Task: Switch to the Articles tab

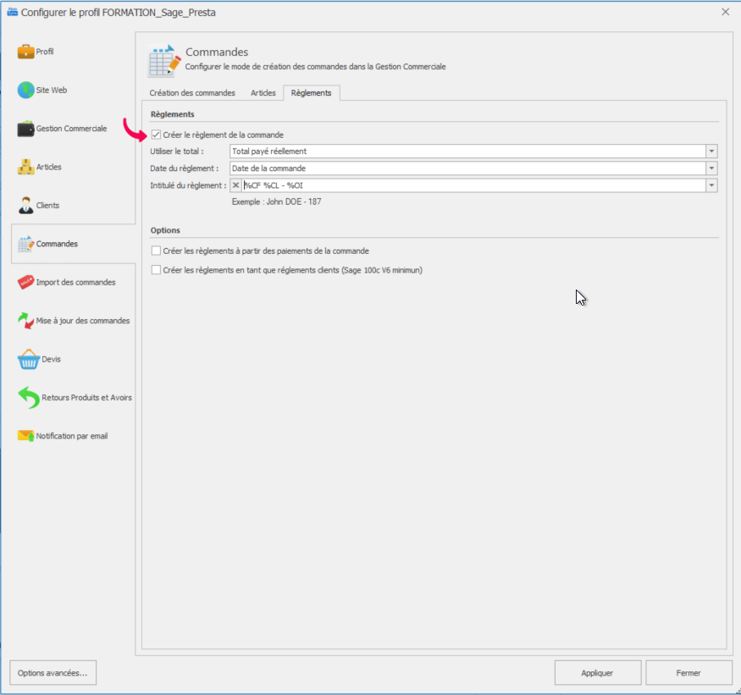Action: [x=263, y=93]
